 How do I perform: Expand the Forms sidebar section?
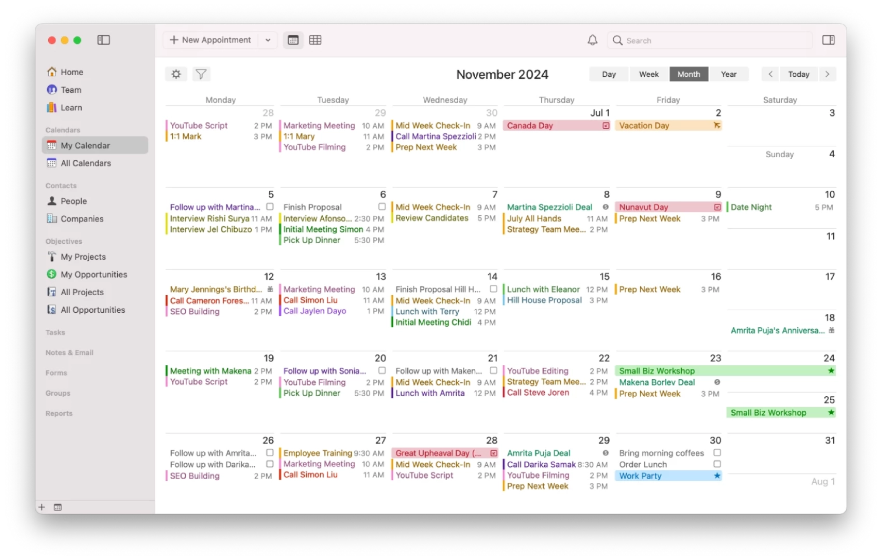[x=56, y=373]
